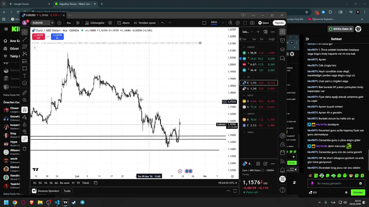Screen dimensions: 369x207
Task: Toggle the linked drawings sync tool
Action: 25,139
